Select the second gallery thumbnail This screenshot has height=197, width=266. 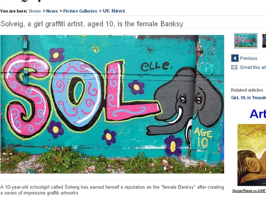pyautogui.click(x=264, y=41)
